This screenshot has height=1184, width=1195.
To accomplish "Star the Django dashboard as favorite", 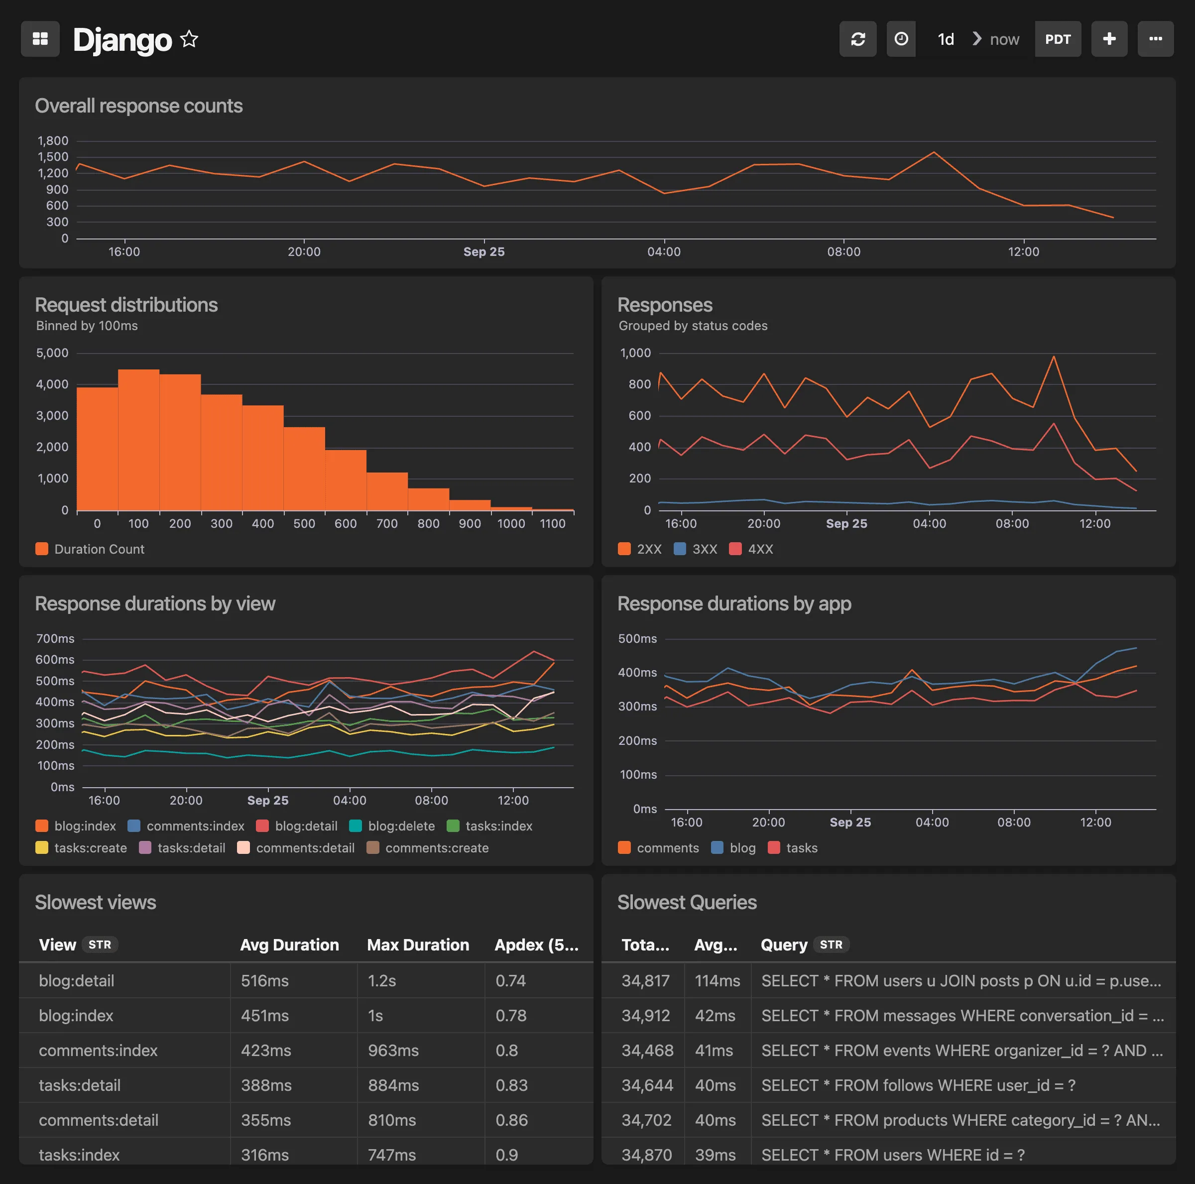I will click(x=189, y=39).
